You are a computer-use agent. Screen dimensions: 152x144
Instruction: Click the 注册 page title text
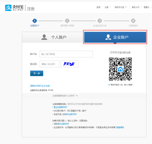pyautogui.click(x=31, y=9)
